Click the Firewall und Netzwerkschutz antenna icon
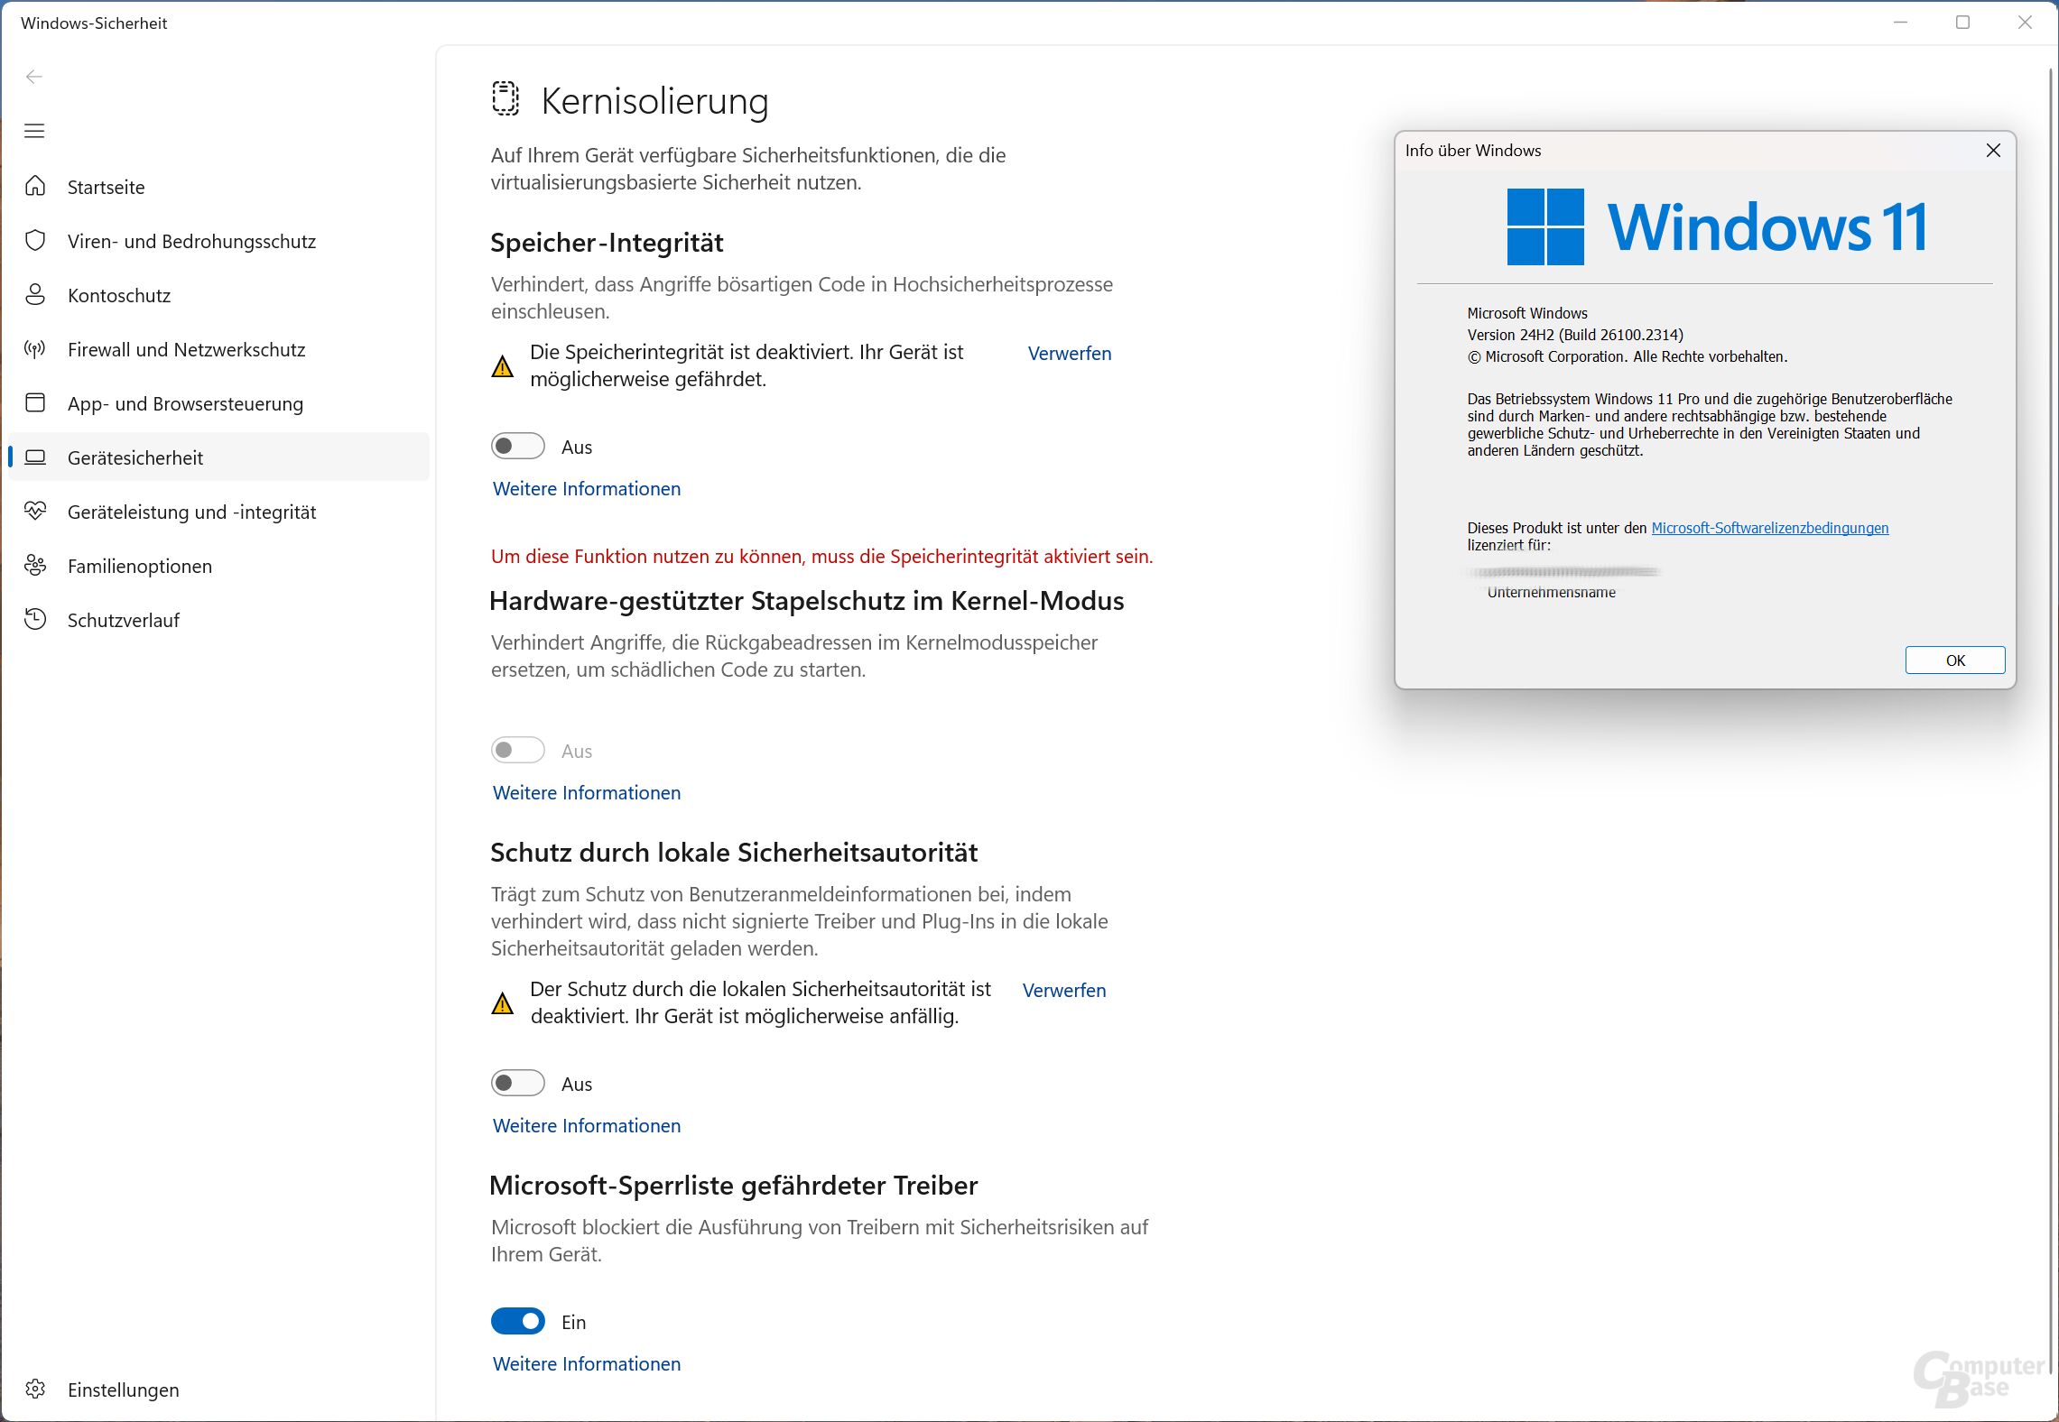This screenshot has width=2059, height=1422. (x=35, y=349)
